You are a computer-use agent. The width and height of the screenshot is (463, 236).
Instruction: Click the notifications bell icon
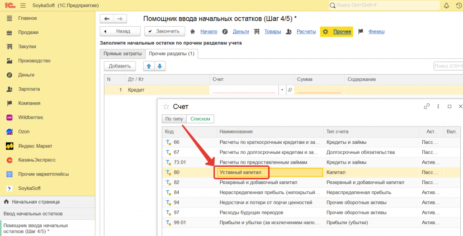click(x=446, y=5)
